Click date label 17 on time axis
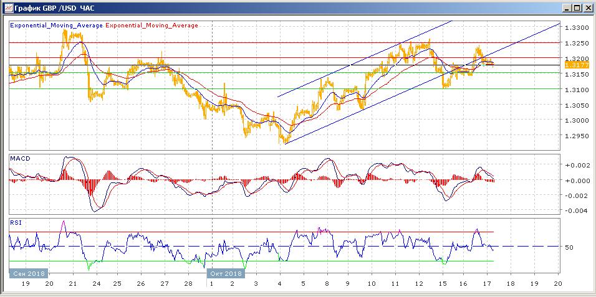The width and height of the screenshot is (596, 297). pyautogui.click(x=486, y=284)
